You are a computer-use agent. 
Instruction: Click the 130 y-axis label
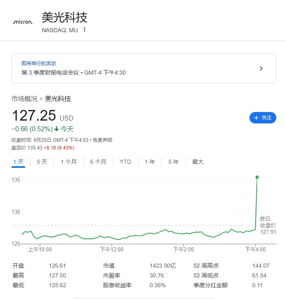[x=16, y=212]
